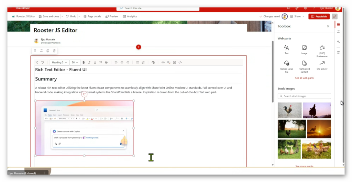Open the SharePoint settings gear
The width and height of the screenshot is (352, 182).
click(306, 8)
